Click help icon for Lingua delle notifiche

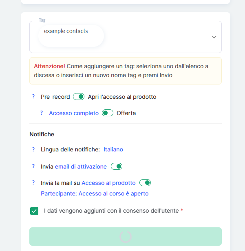point(33,149)
